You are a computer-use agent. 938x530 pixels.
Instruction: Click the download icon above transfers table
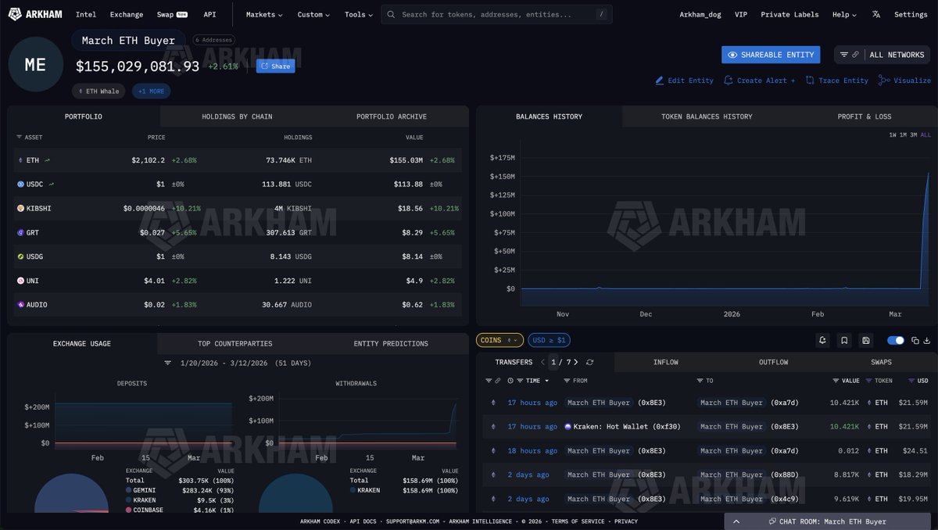pyautogui.click(x=927, y=340)
